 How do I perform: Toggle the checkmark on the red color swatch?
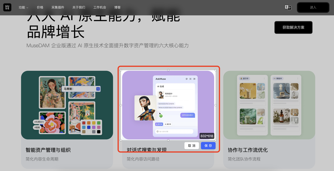(x=84, y=123)
